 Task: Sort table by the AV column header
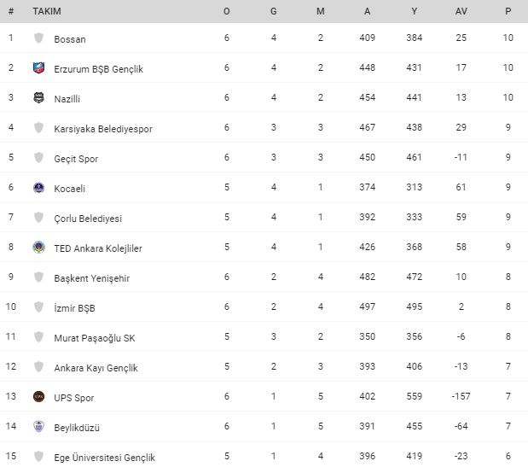pyautogui.click(x=461, y=11)
